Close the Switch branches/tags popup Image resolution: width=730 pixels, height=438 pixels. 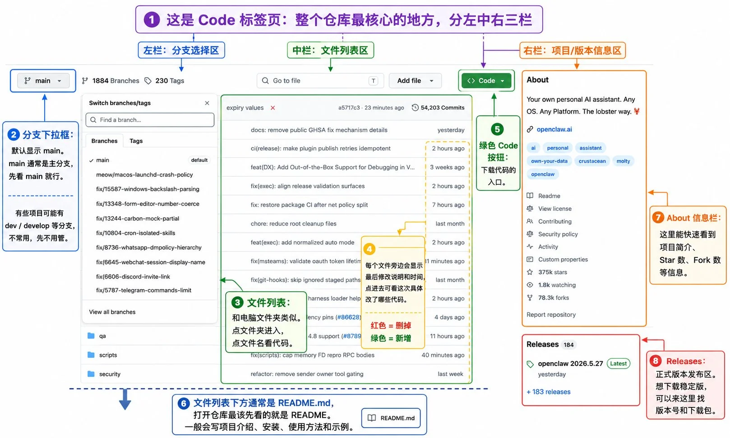coord(207,103)
